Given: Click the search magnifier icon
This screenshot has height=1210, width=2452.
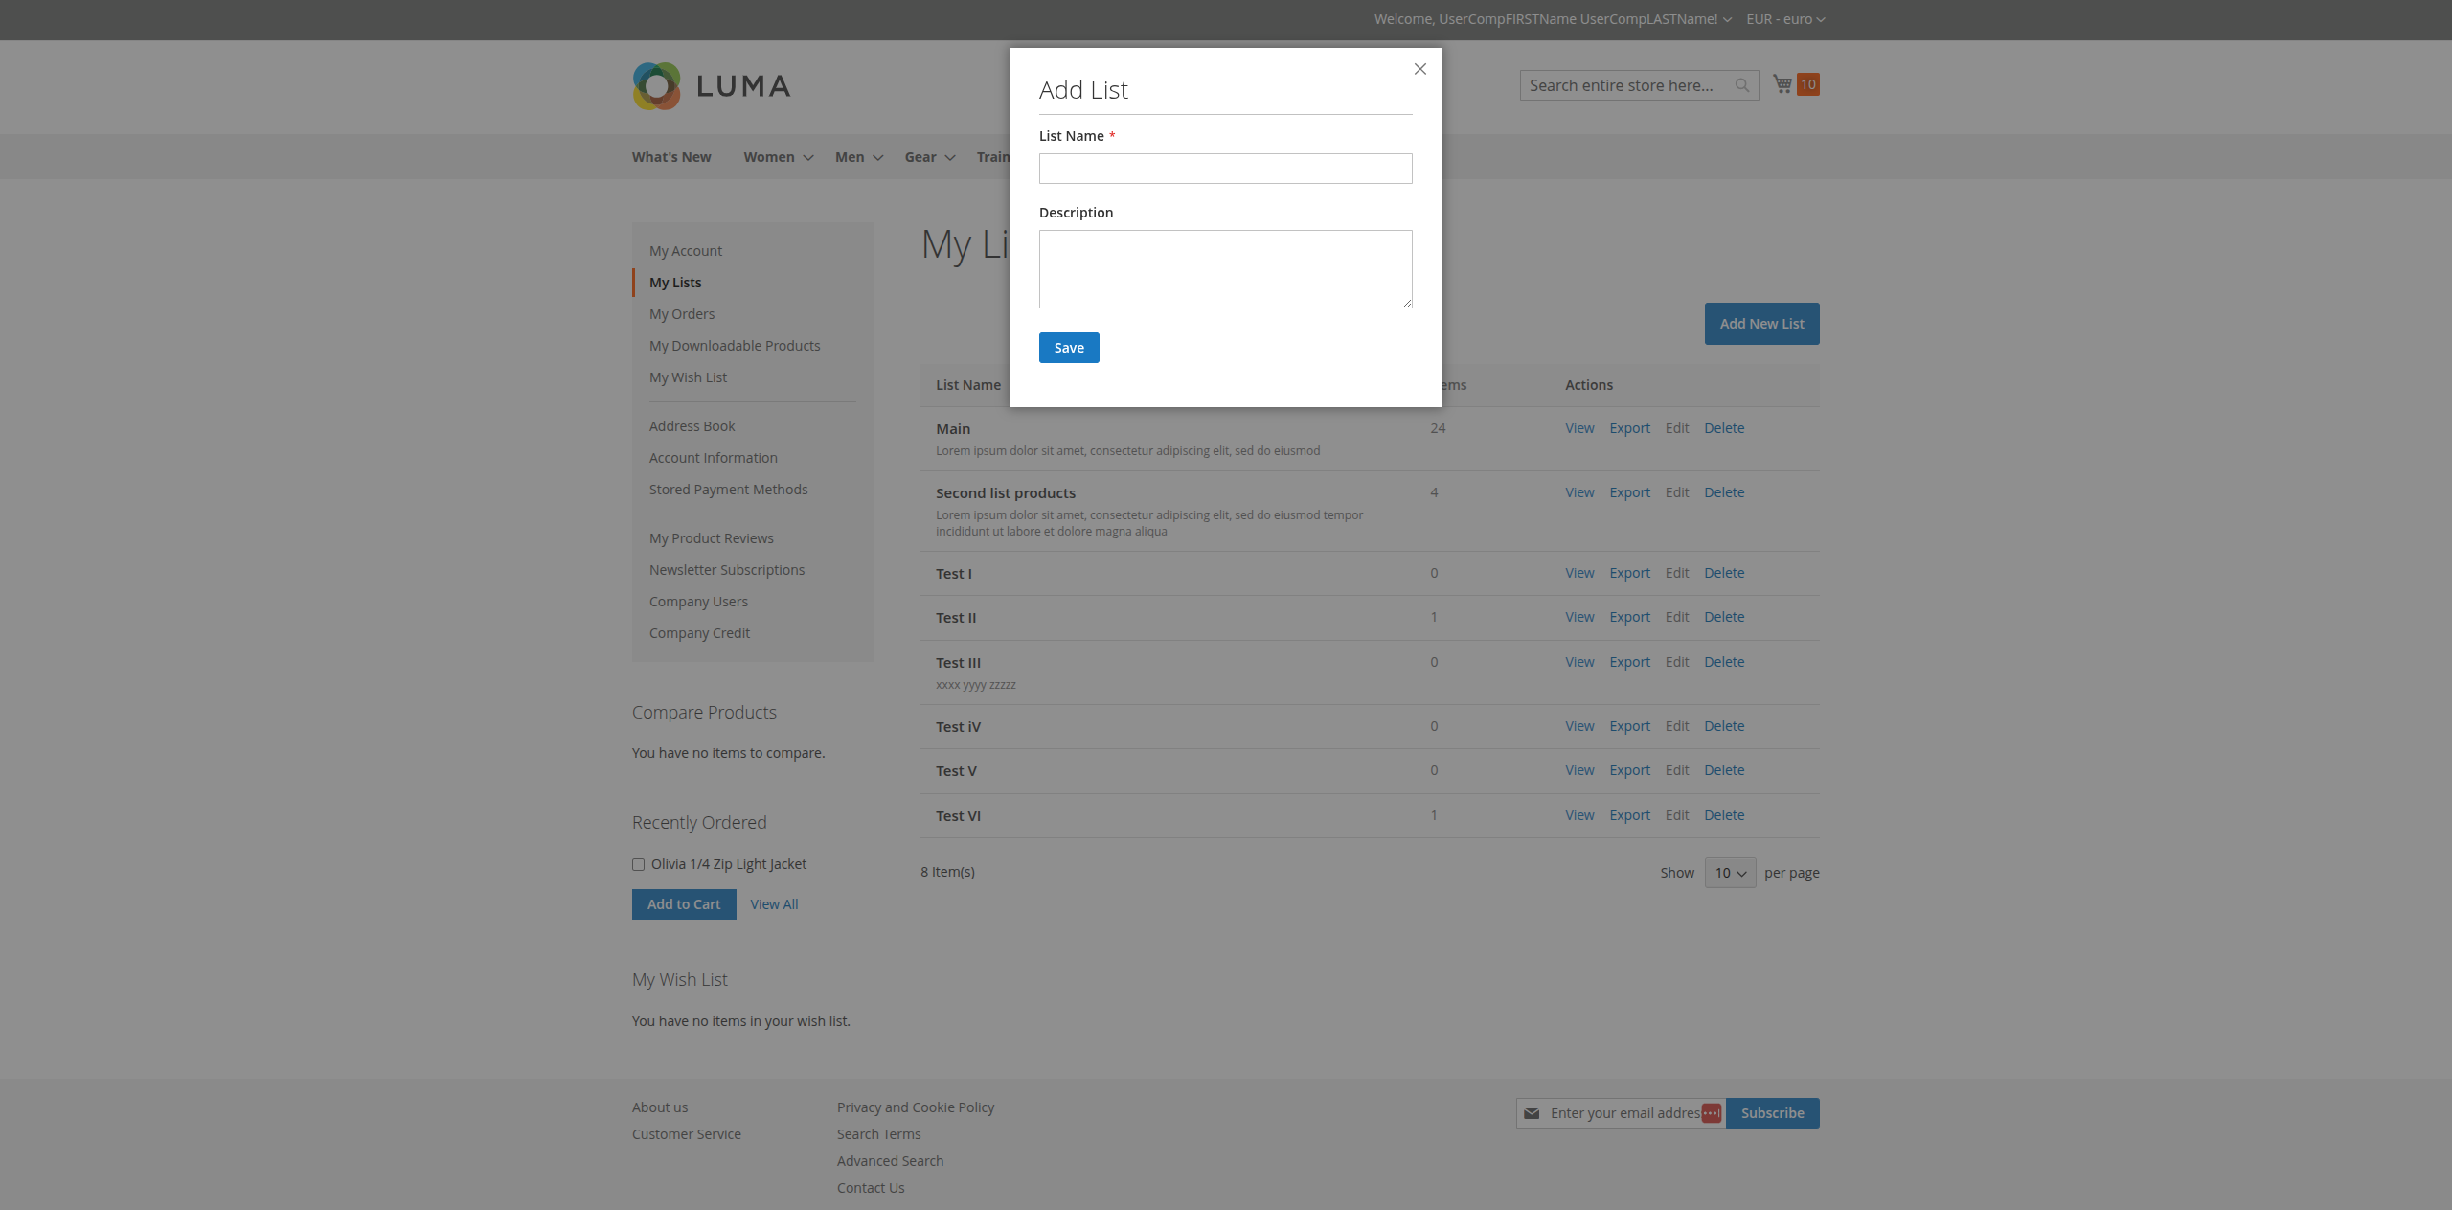Looking at the screenshot, I should click(1741, 85).
